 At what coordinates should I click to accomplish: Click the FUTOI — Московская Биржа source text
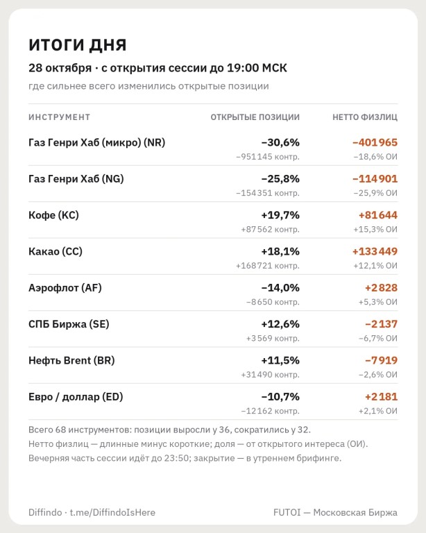(335, 512)
